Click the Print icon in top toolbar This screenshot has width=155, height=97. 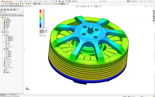(63, 1)
